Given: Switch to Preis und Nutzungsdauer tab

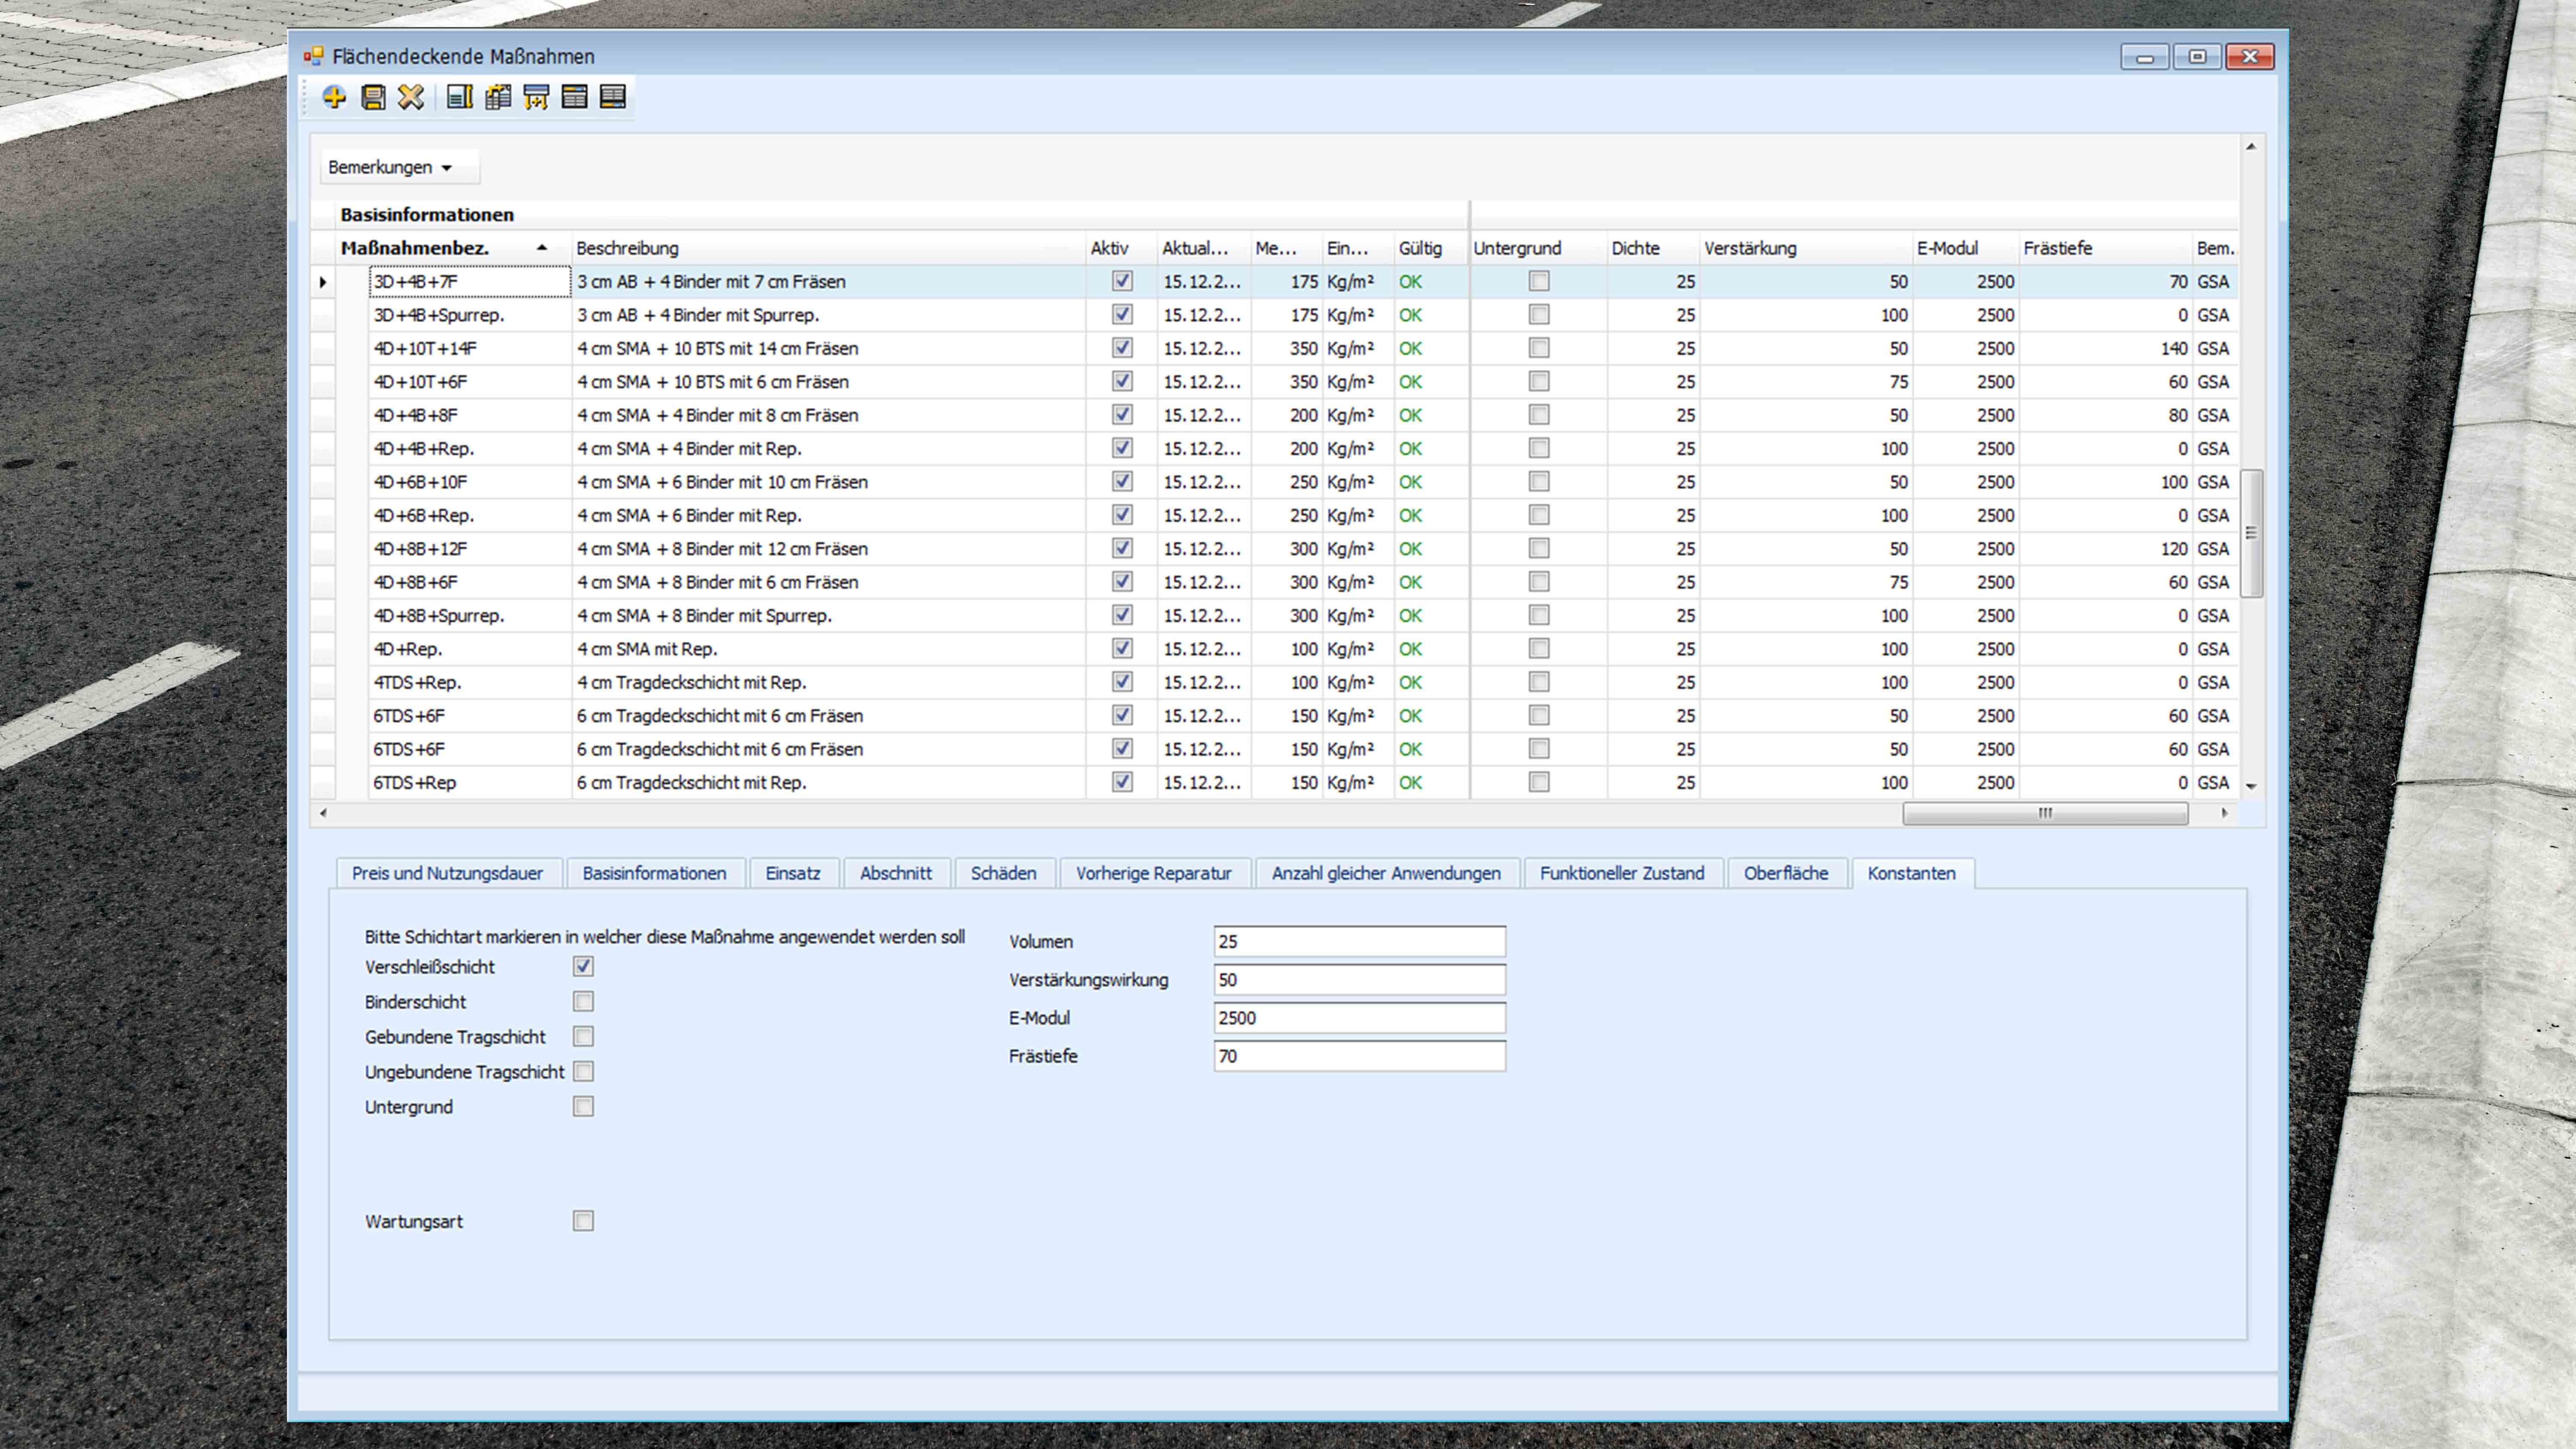Looking at the screenshot, I should [447, 873].
